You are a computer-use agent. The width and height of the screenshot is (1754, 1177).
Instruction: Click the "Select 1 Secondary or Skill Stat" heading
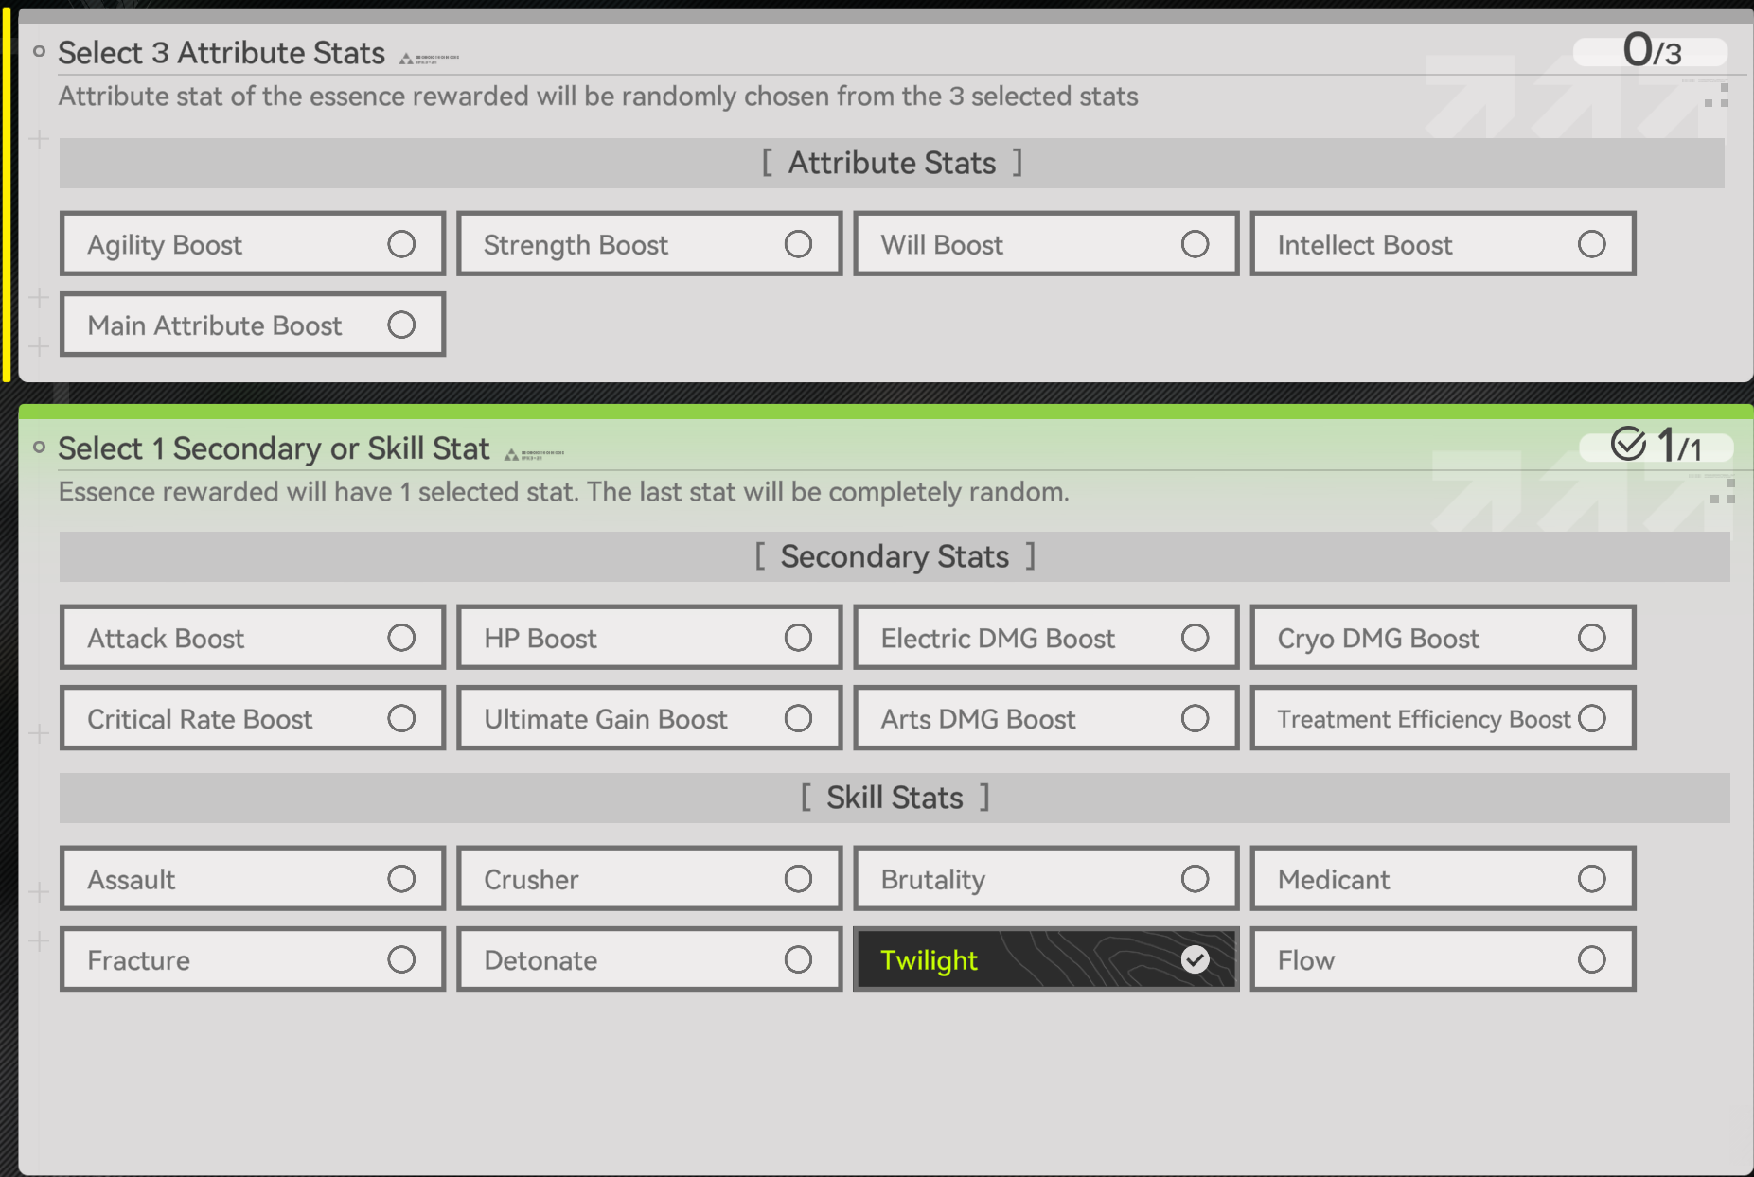[274, 448]
